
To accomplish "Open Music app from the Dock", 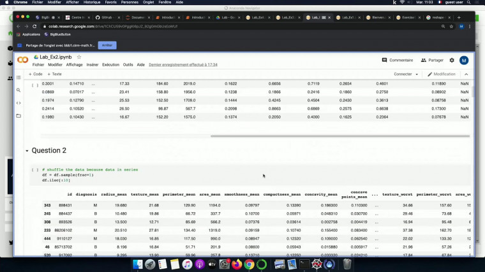I will pos(187,264).
